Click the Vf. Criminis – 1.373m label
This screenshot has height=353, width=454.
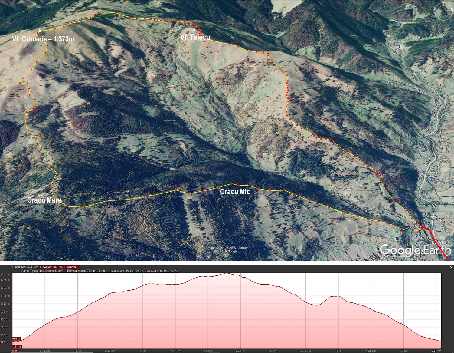[43, 39]
